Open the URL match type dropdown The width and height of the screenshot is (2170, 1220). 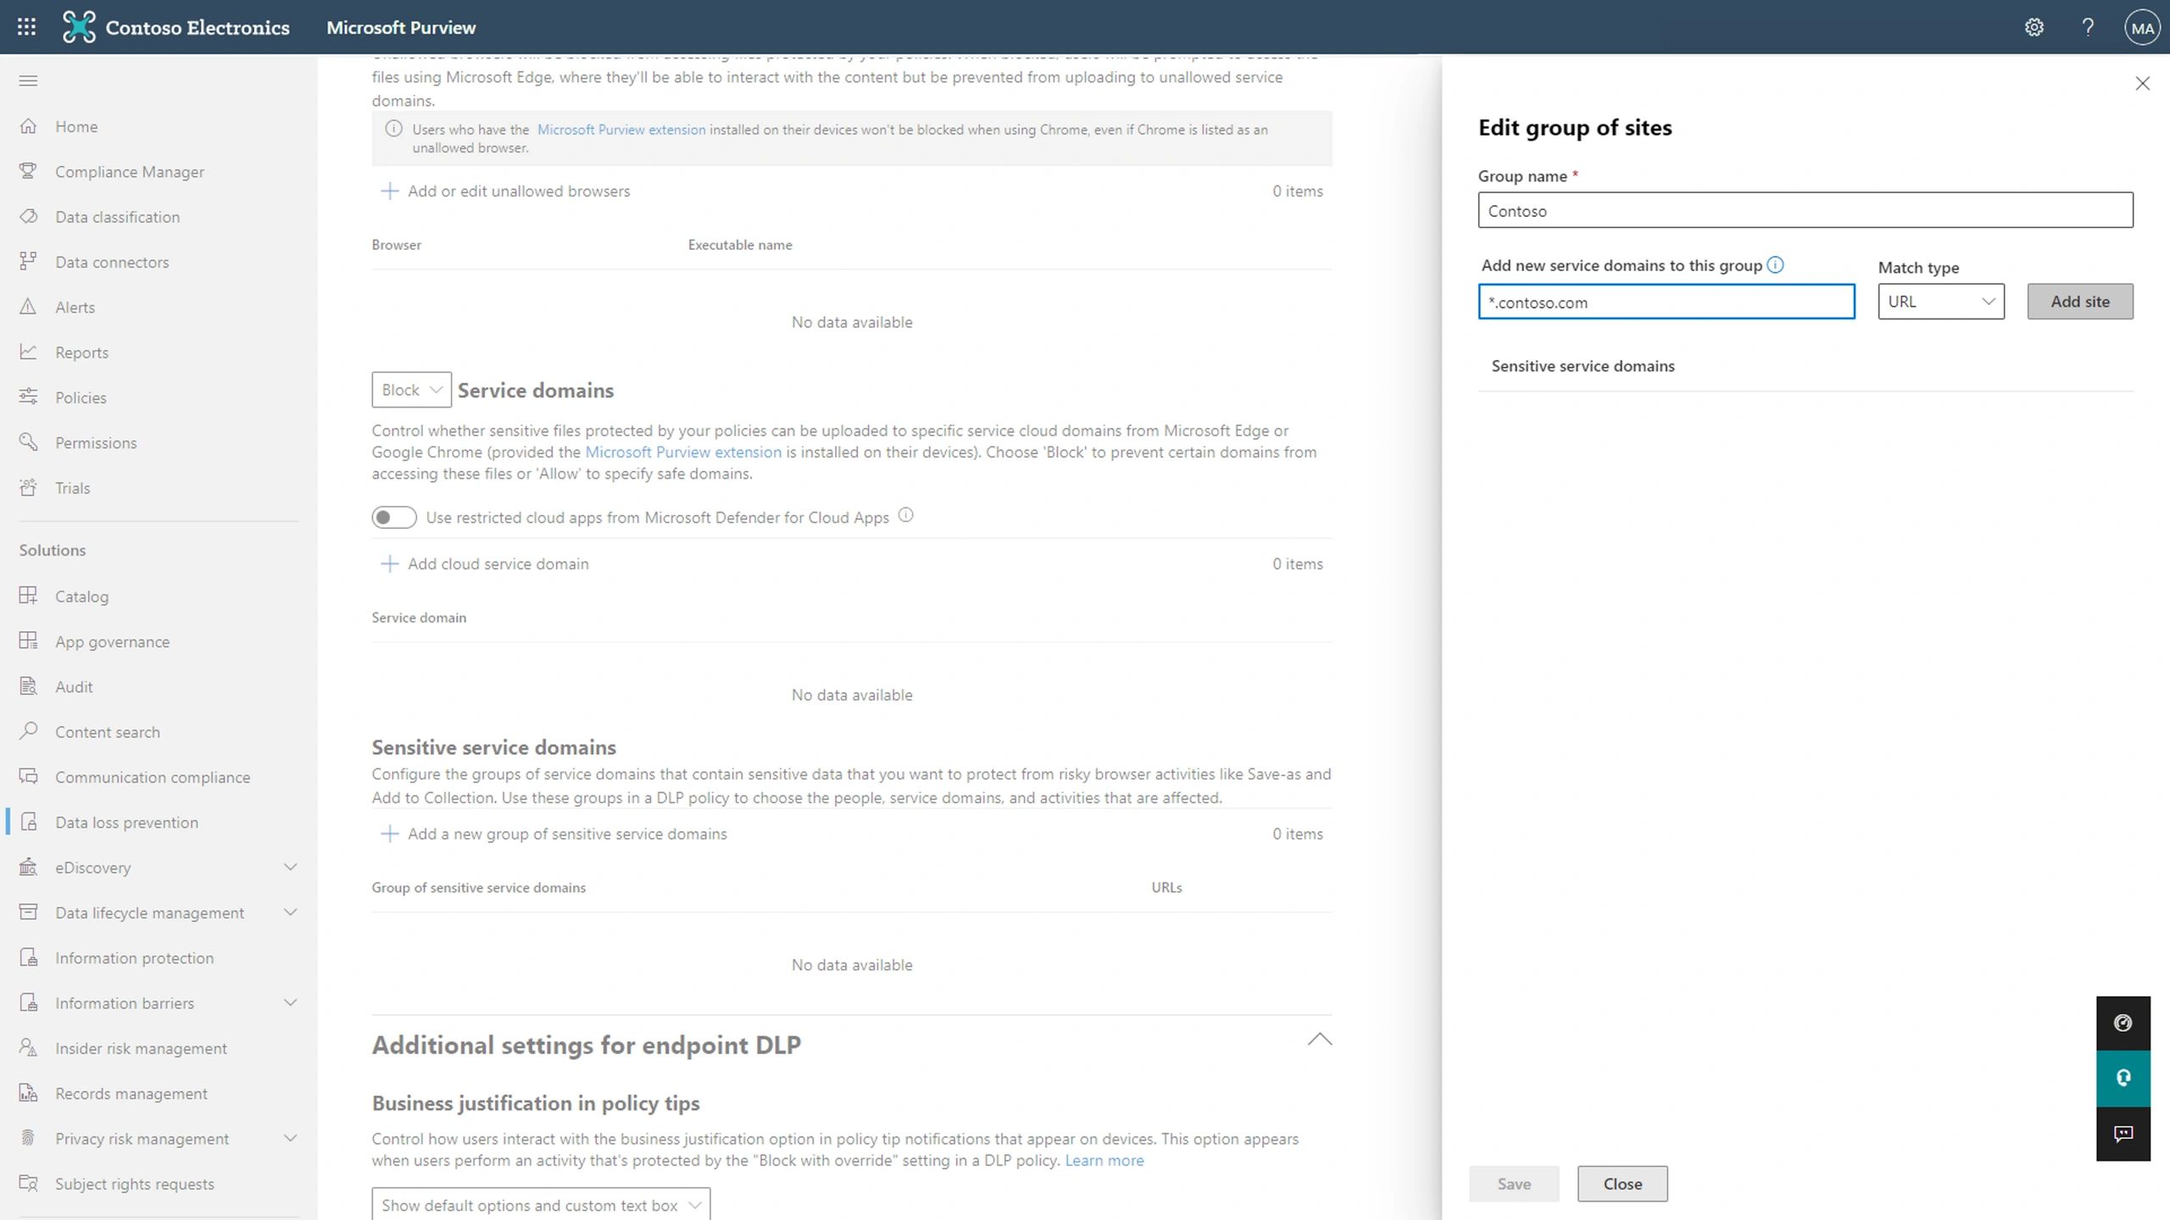tap(1940, 301)
